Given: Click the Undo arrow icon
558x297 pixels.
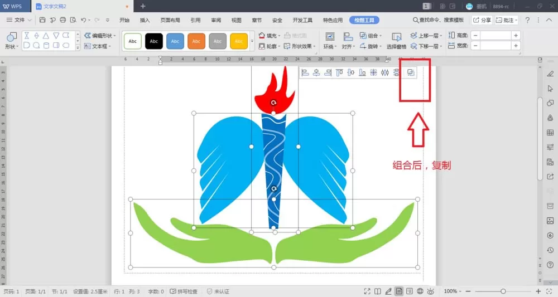Looking at the screenshot, I should [83, 20].
